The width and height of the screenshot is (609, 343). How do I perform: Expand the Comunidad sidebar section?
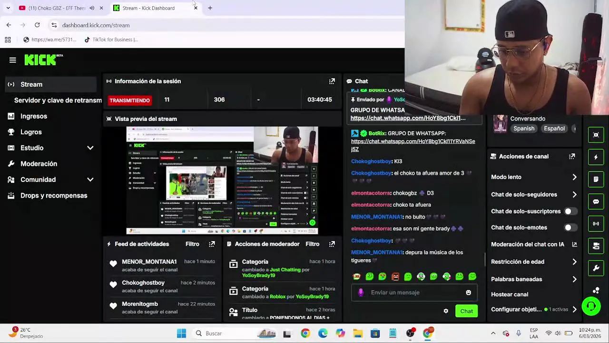click(x=90, y=180)
